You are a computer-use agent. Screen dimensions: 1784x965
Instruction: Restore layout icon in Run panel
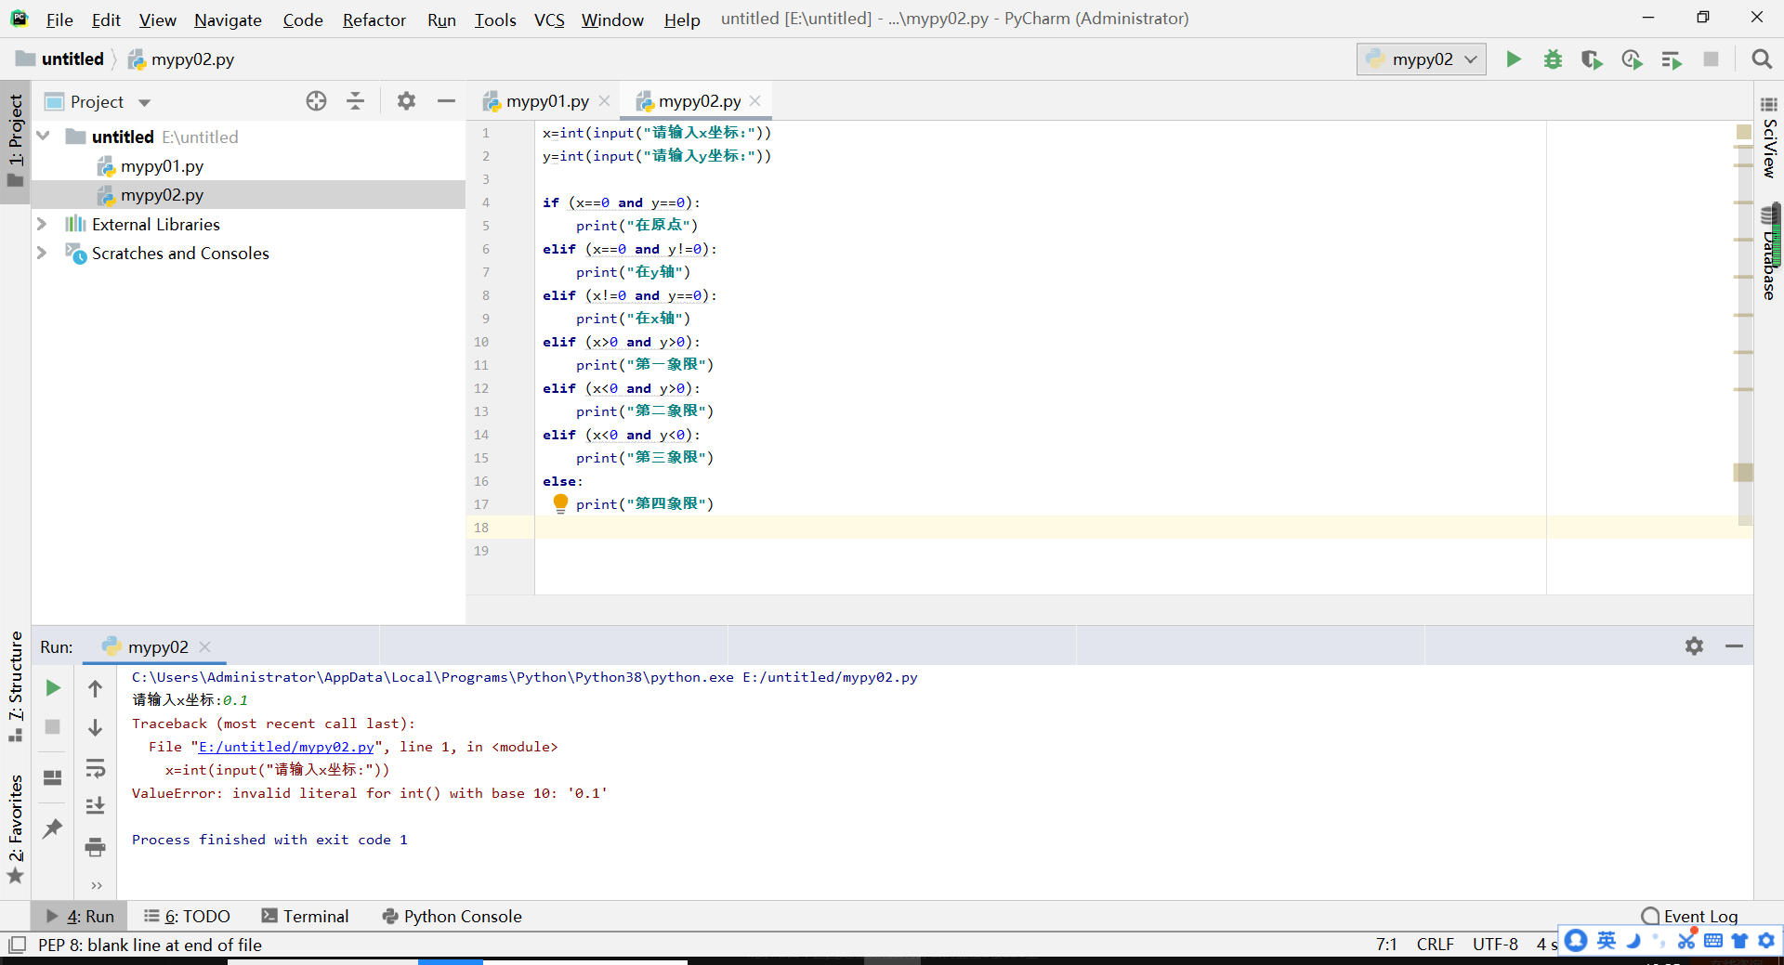[53, 777]
